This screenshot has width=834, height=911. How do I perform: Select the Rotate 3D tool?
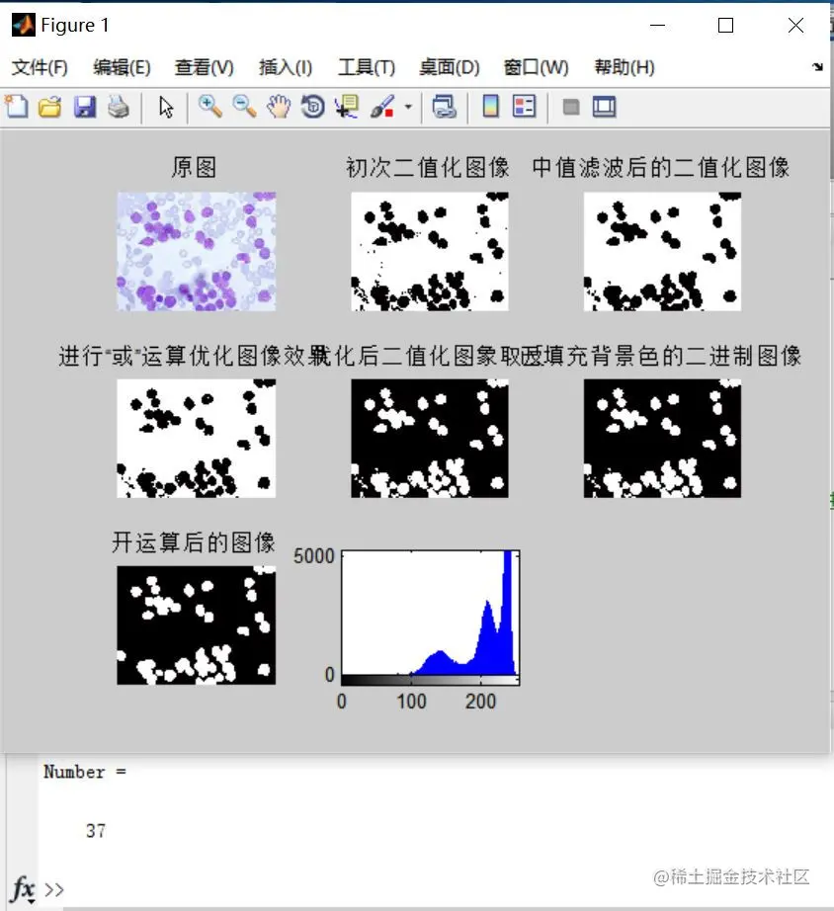pos(313,107)
